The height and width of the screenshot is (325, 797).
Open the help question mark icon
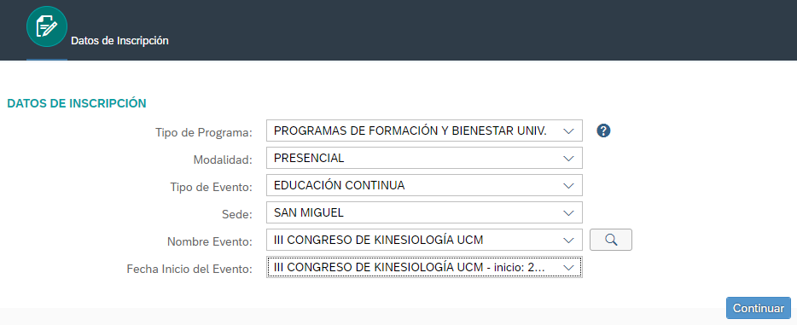click(603, 131)
